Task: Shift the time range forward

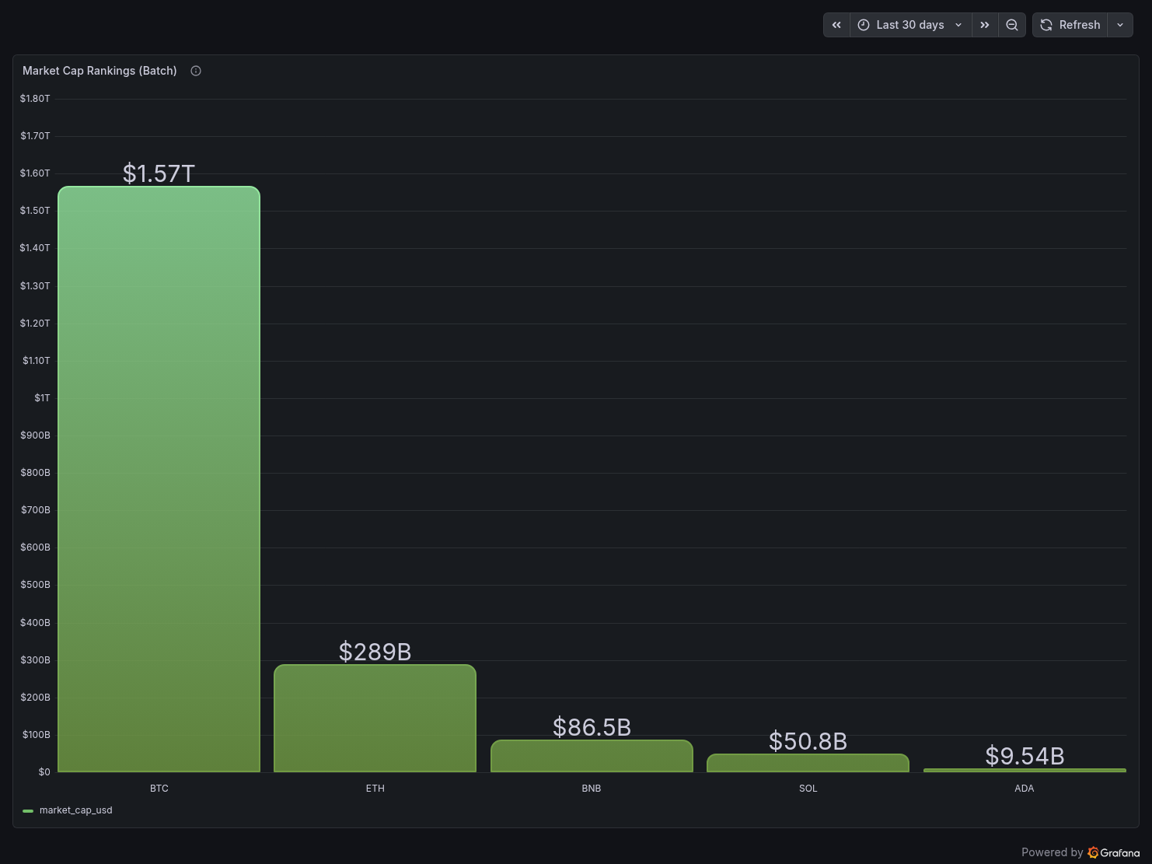Action: pos(985,25)
